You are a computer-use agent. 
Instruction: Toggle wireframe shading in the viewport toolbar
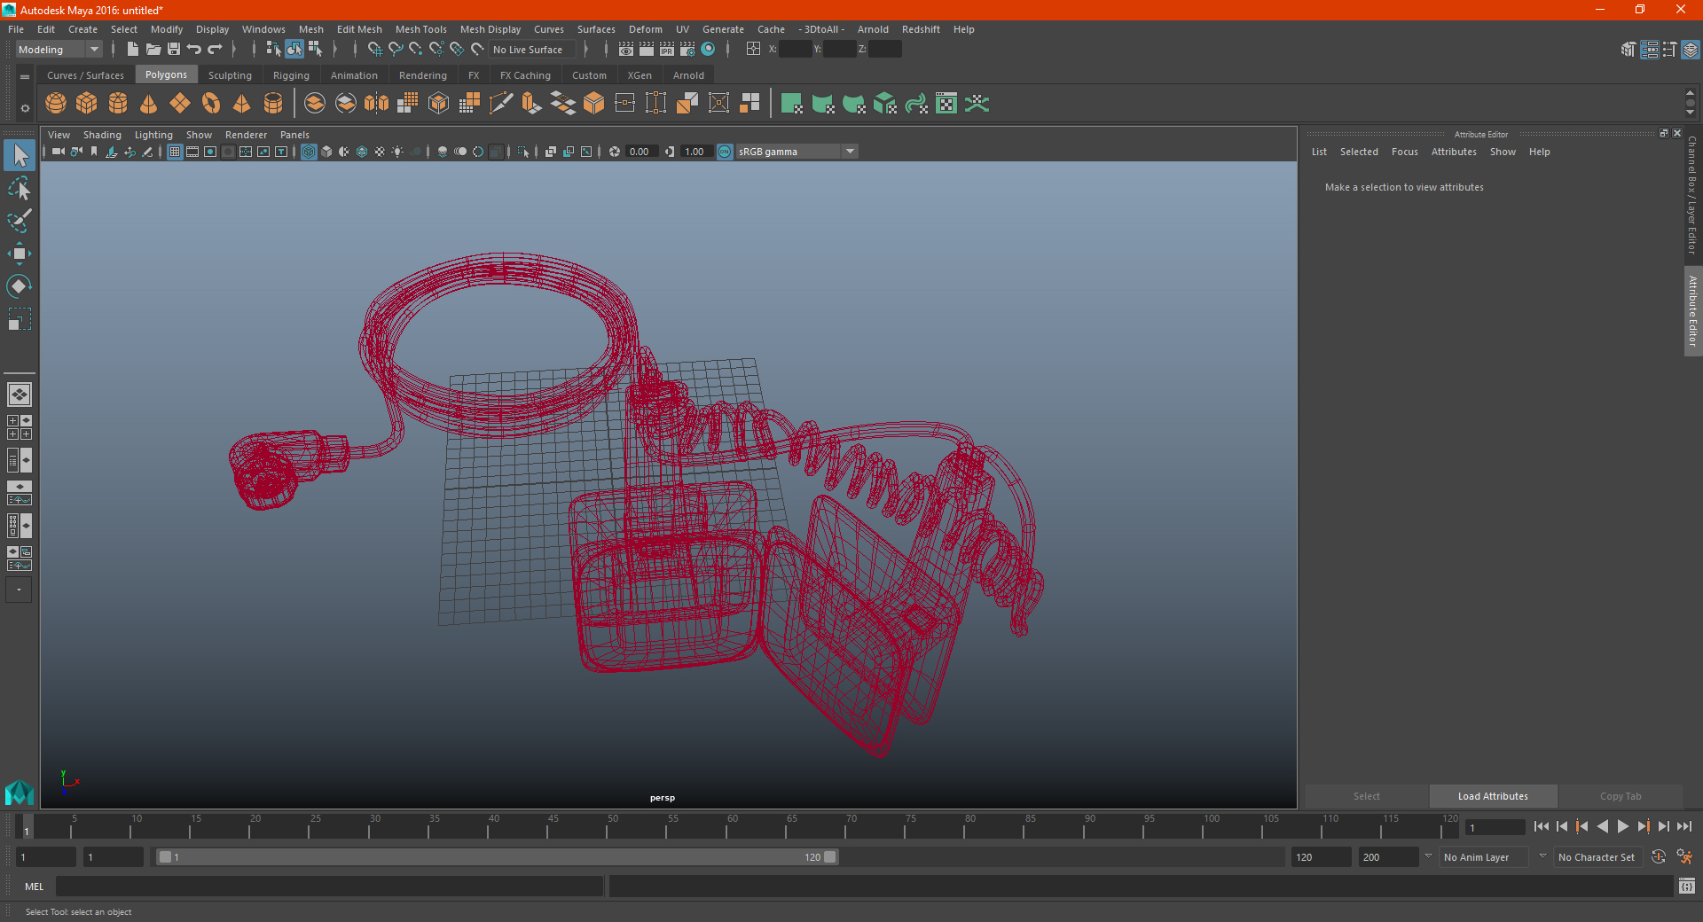coord(309,152)
